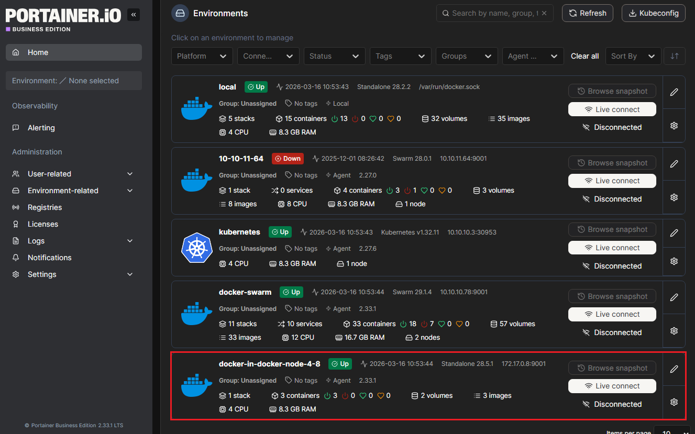The image size is (695, 434).
Task: Open the Groups filter dropdown
Action: (x=466, y=56)
